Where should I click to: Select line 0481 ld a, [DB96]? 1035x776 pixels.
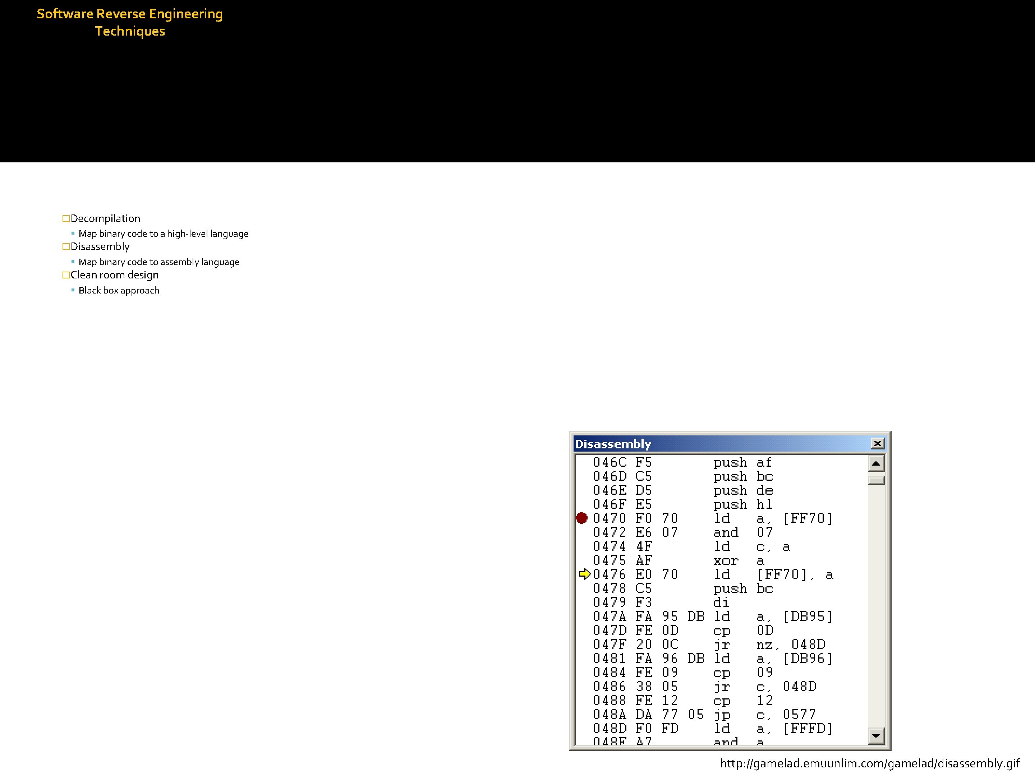coord(713,659)
